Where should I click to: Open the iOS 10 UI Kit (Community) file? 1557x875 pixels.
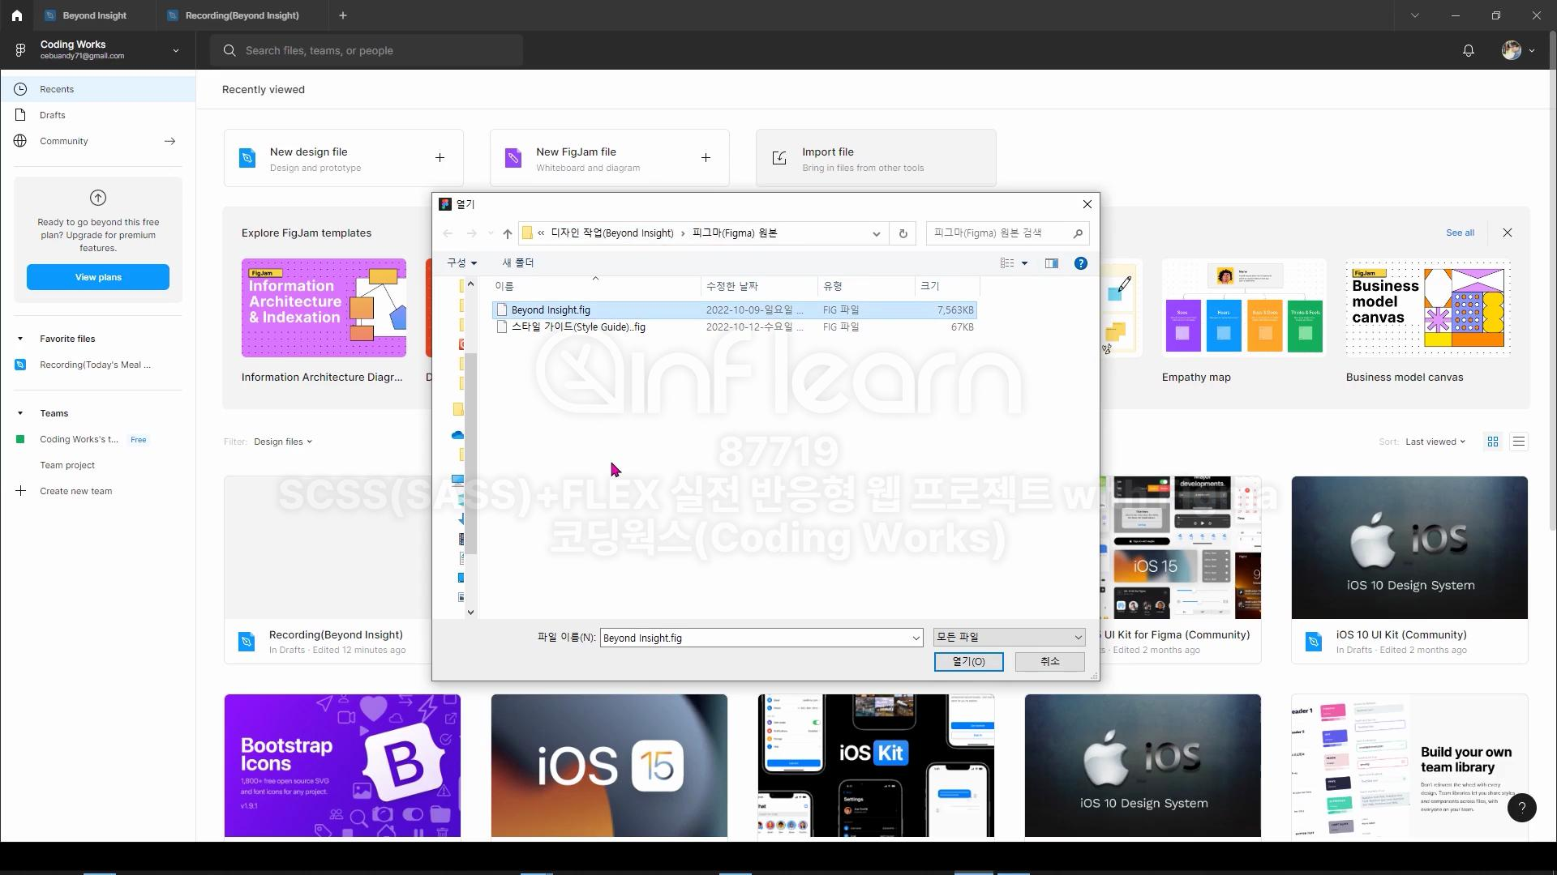point(1409,570)
